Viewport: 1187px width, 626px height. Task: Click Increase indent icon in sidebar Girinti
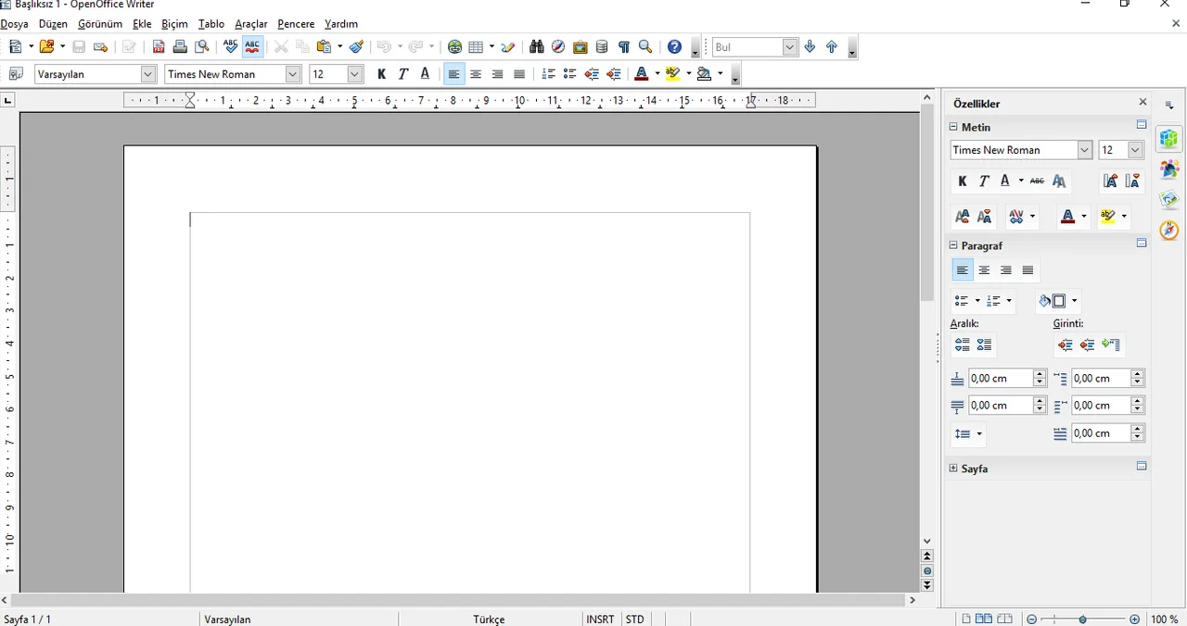(x=1066, y=344)
